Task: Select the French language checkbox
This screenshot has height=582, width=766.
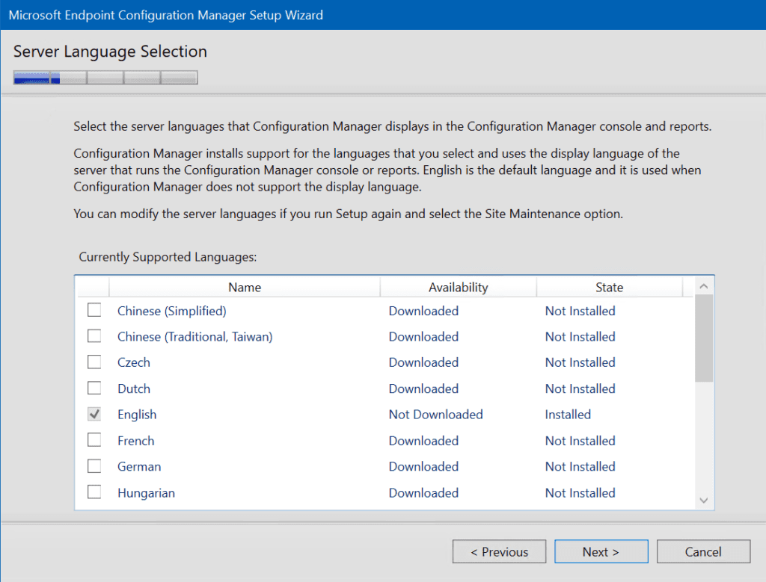Action: pyautogui.click(x=94, y=440)
